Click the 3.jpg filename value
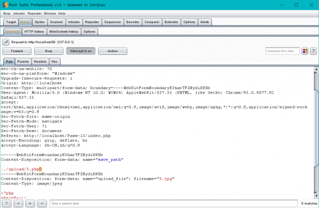Image resolution: width=319 pixels, height=208 pixels. [x=166, y=179]
